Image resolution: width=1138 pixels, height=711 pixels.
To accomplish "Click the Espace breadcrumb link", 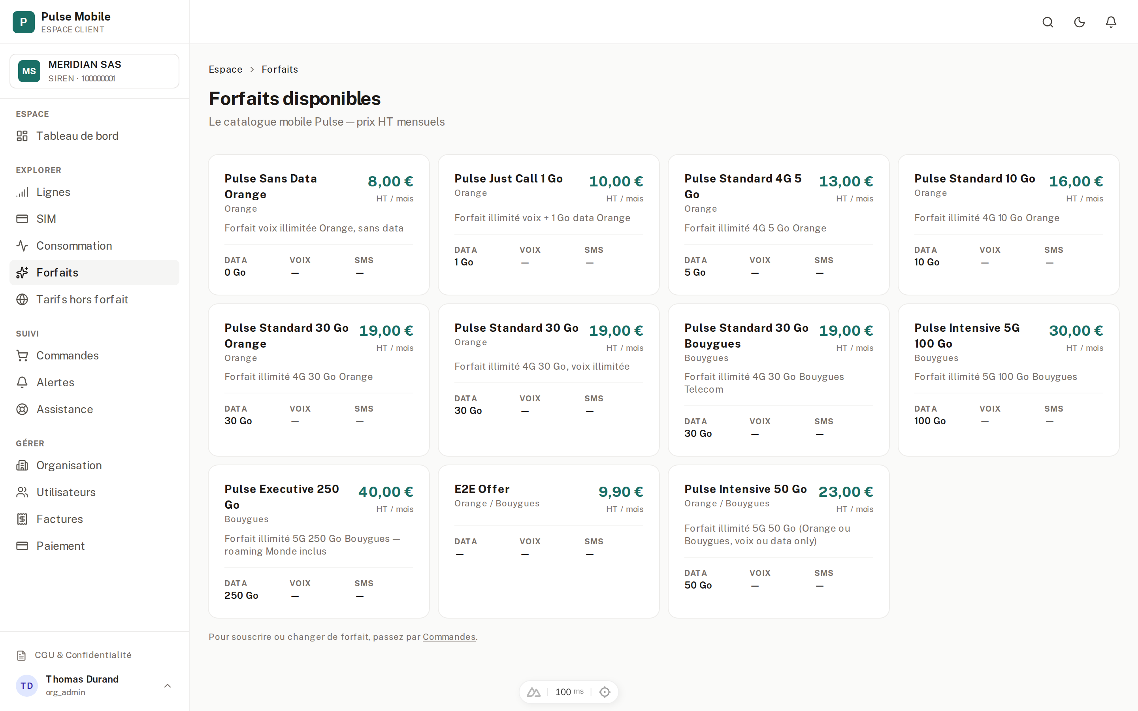I will [x=225, y=69].
